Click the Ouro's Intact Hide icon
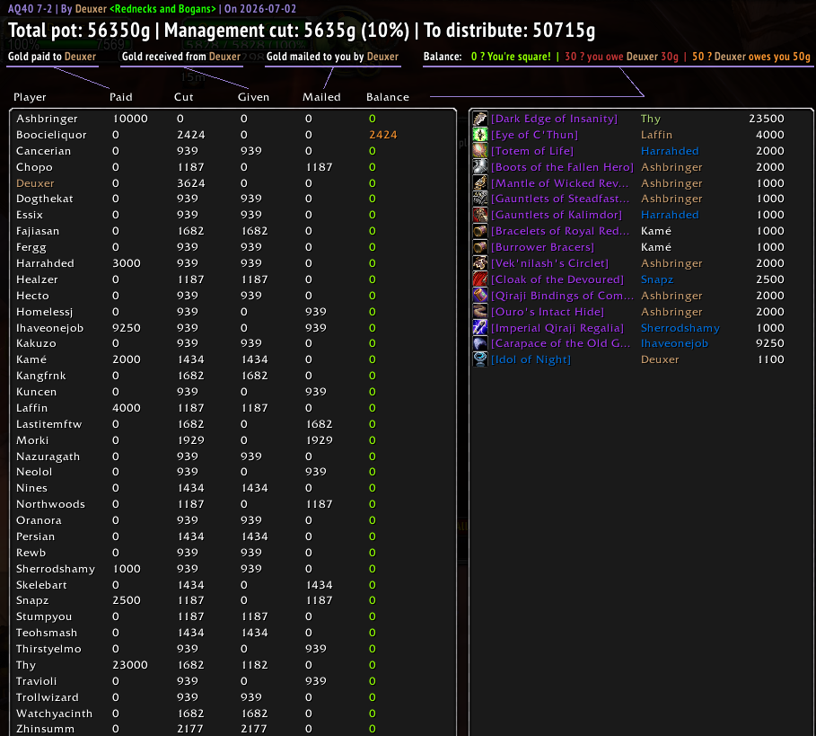Image resolution: width=816 pixels, height=736 pixels. pos(480,312)
